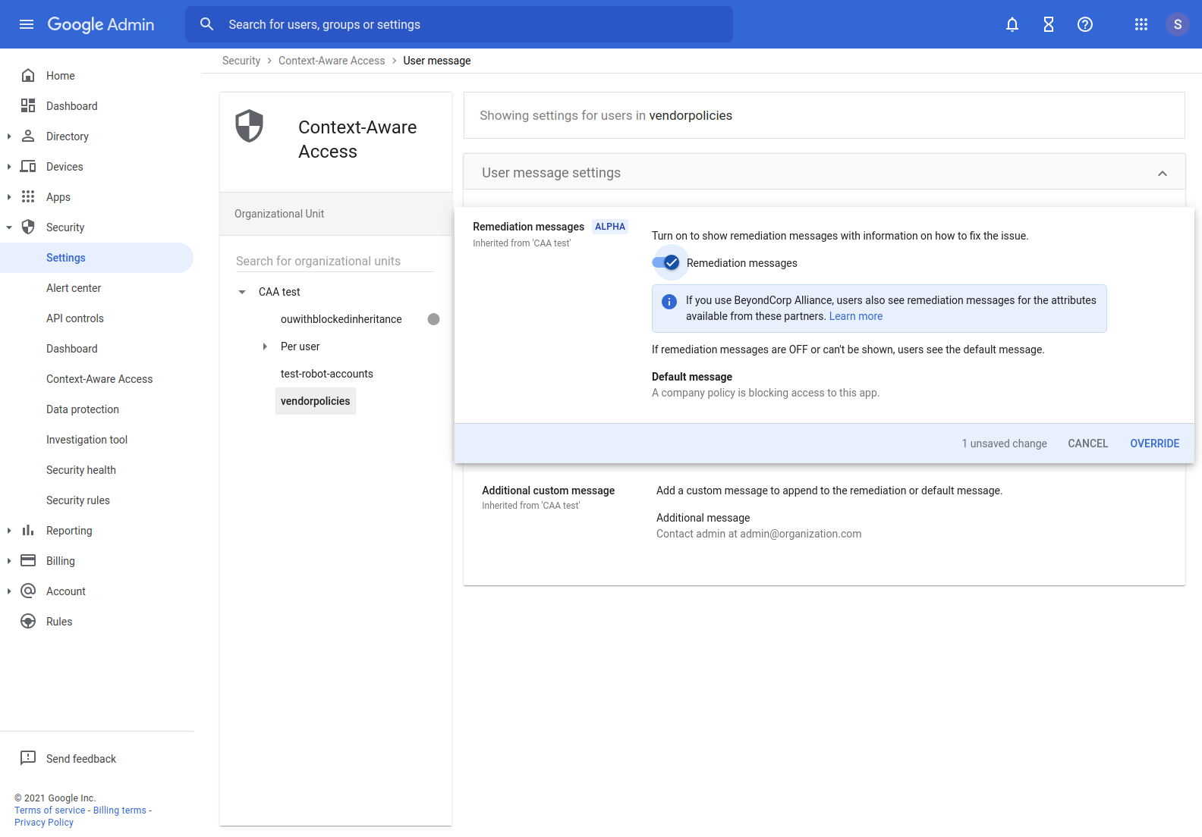Image resolution: width=1202 pixels, height=837 pixels.
Task: Select vendorpolicies org unit
Action: pos(316,401)
